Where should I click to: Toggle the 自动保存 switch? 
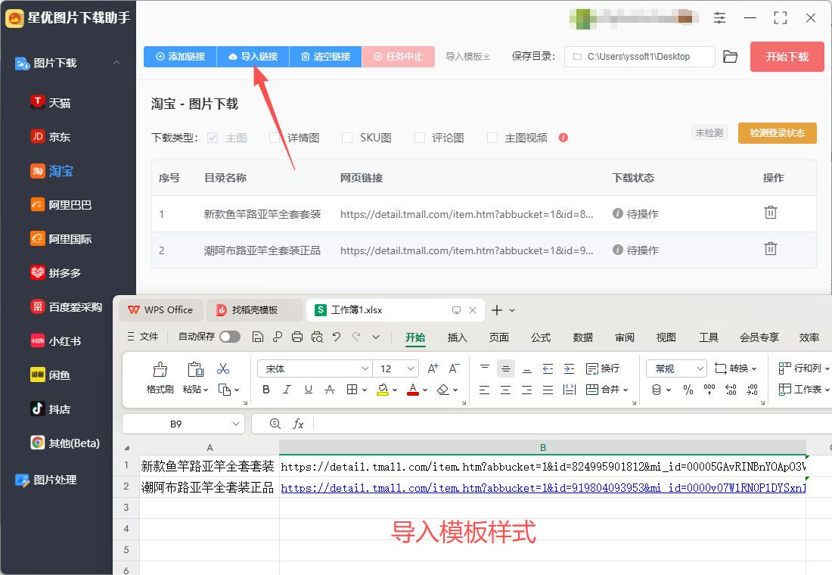point(230,337)
